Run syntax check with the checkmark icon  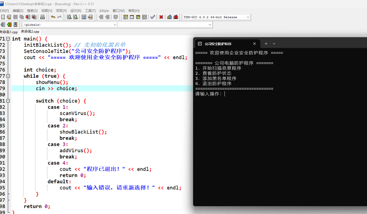153,17
